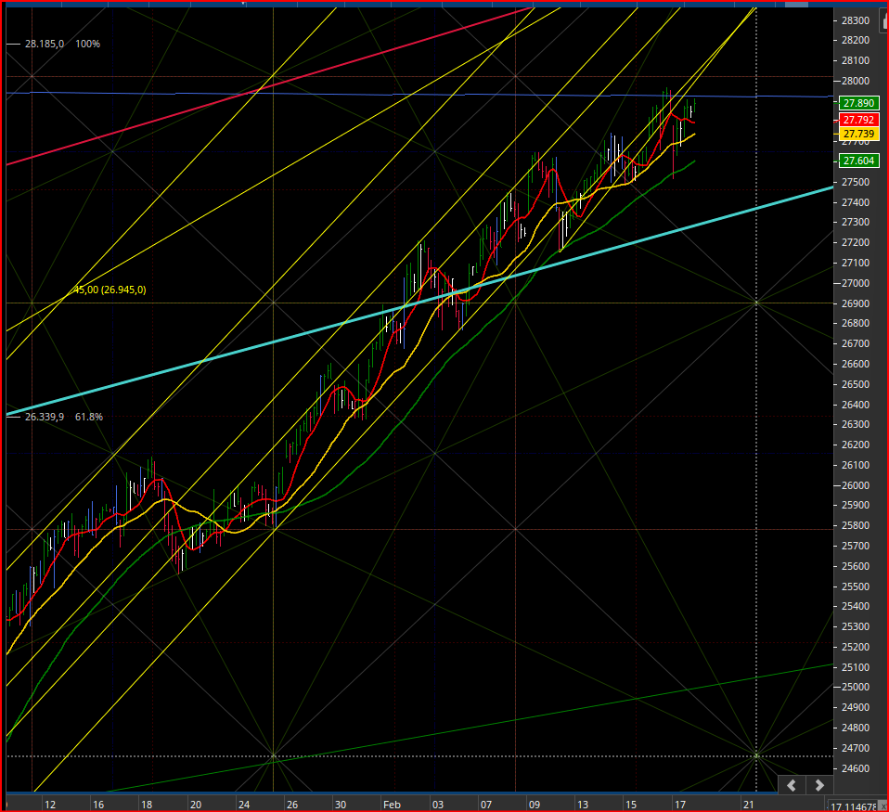Viewport: 889px width, 812px height.
Task: Click the 28000 level on the price axis
Action: point(855,81)
